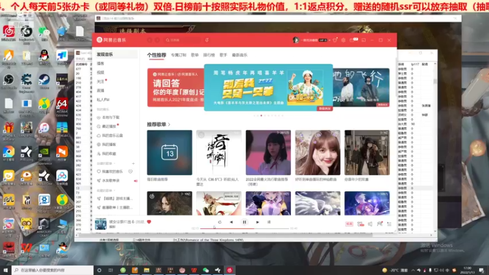Open the 『超燃』游戏主播 playlist
Screen dimensions: 489x275
tap(115, 198)
